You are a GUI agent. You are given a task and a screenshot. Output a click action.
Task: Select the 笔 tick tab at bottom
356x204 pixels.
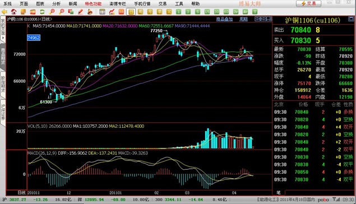[279, 193]
